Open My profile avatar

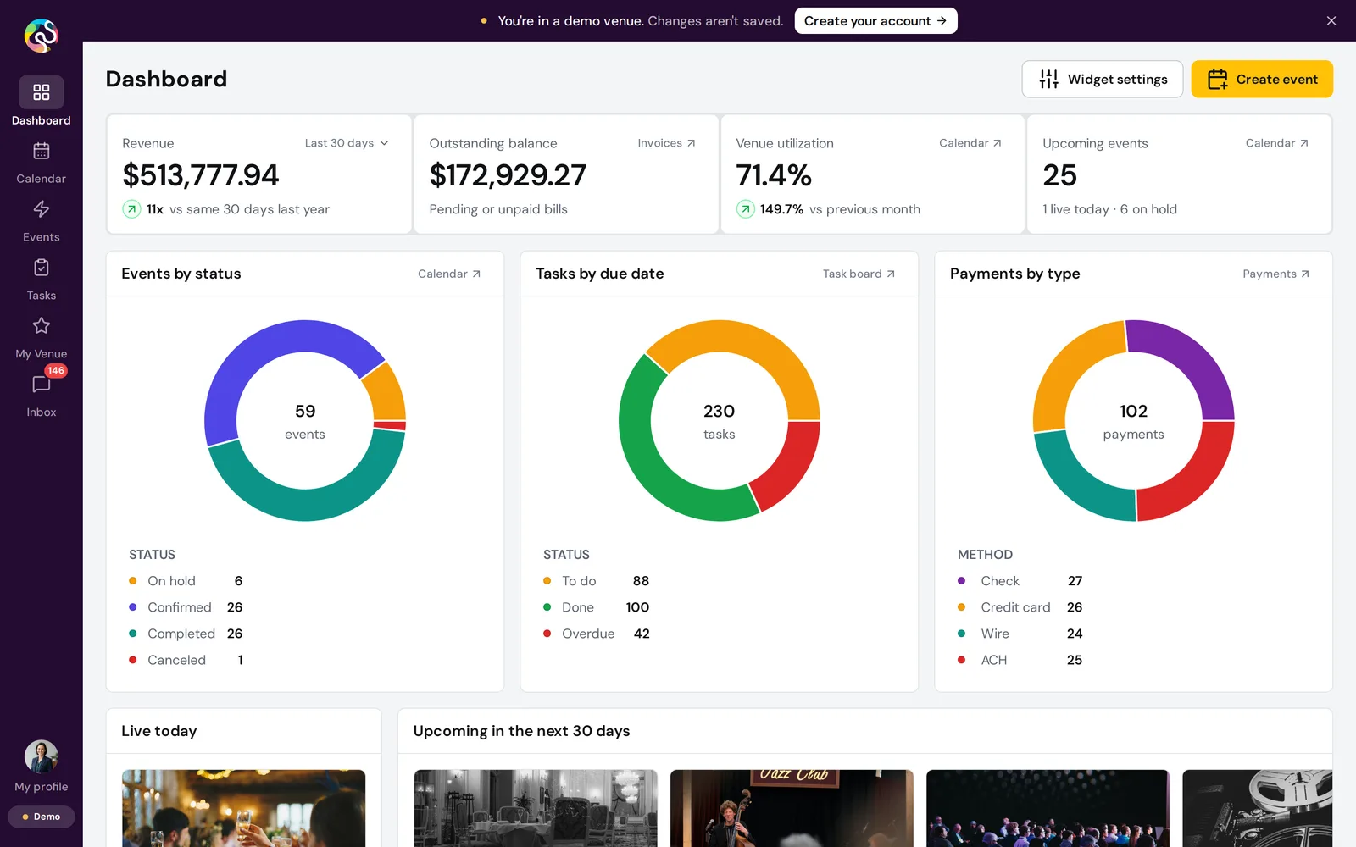point(41,756)
